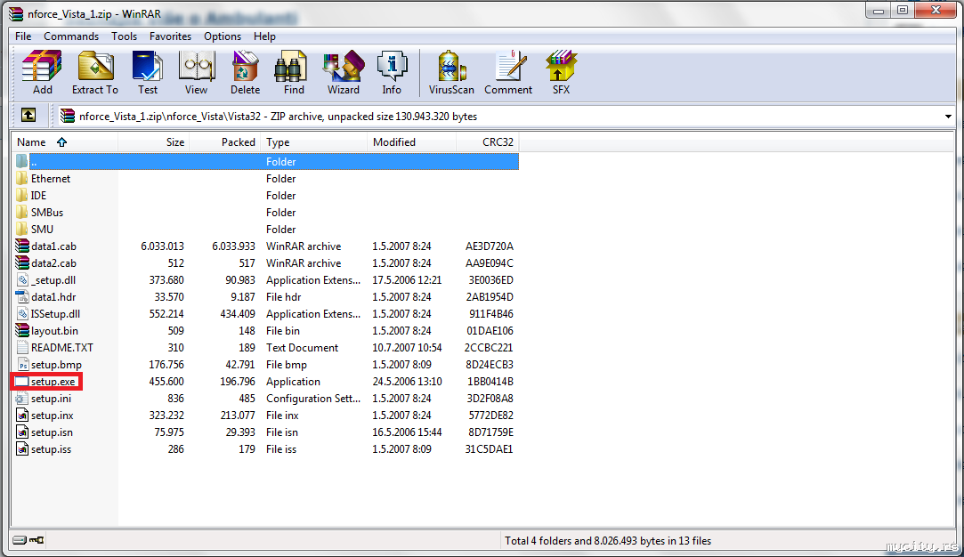Click the File isn type cell

click(281, 432)
